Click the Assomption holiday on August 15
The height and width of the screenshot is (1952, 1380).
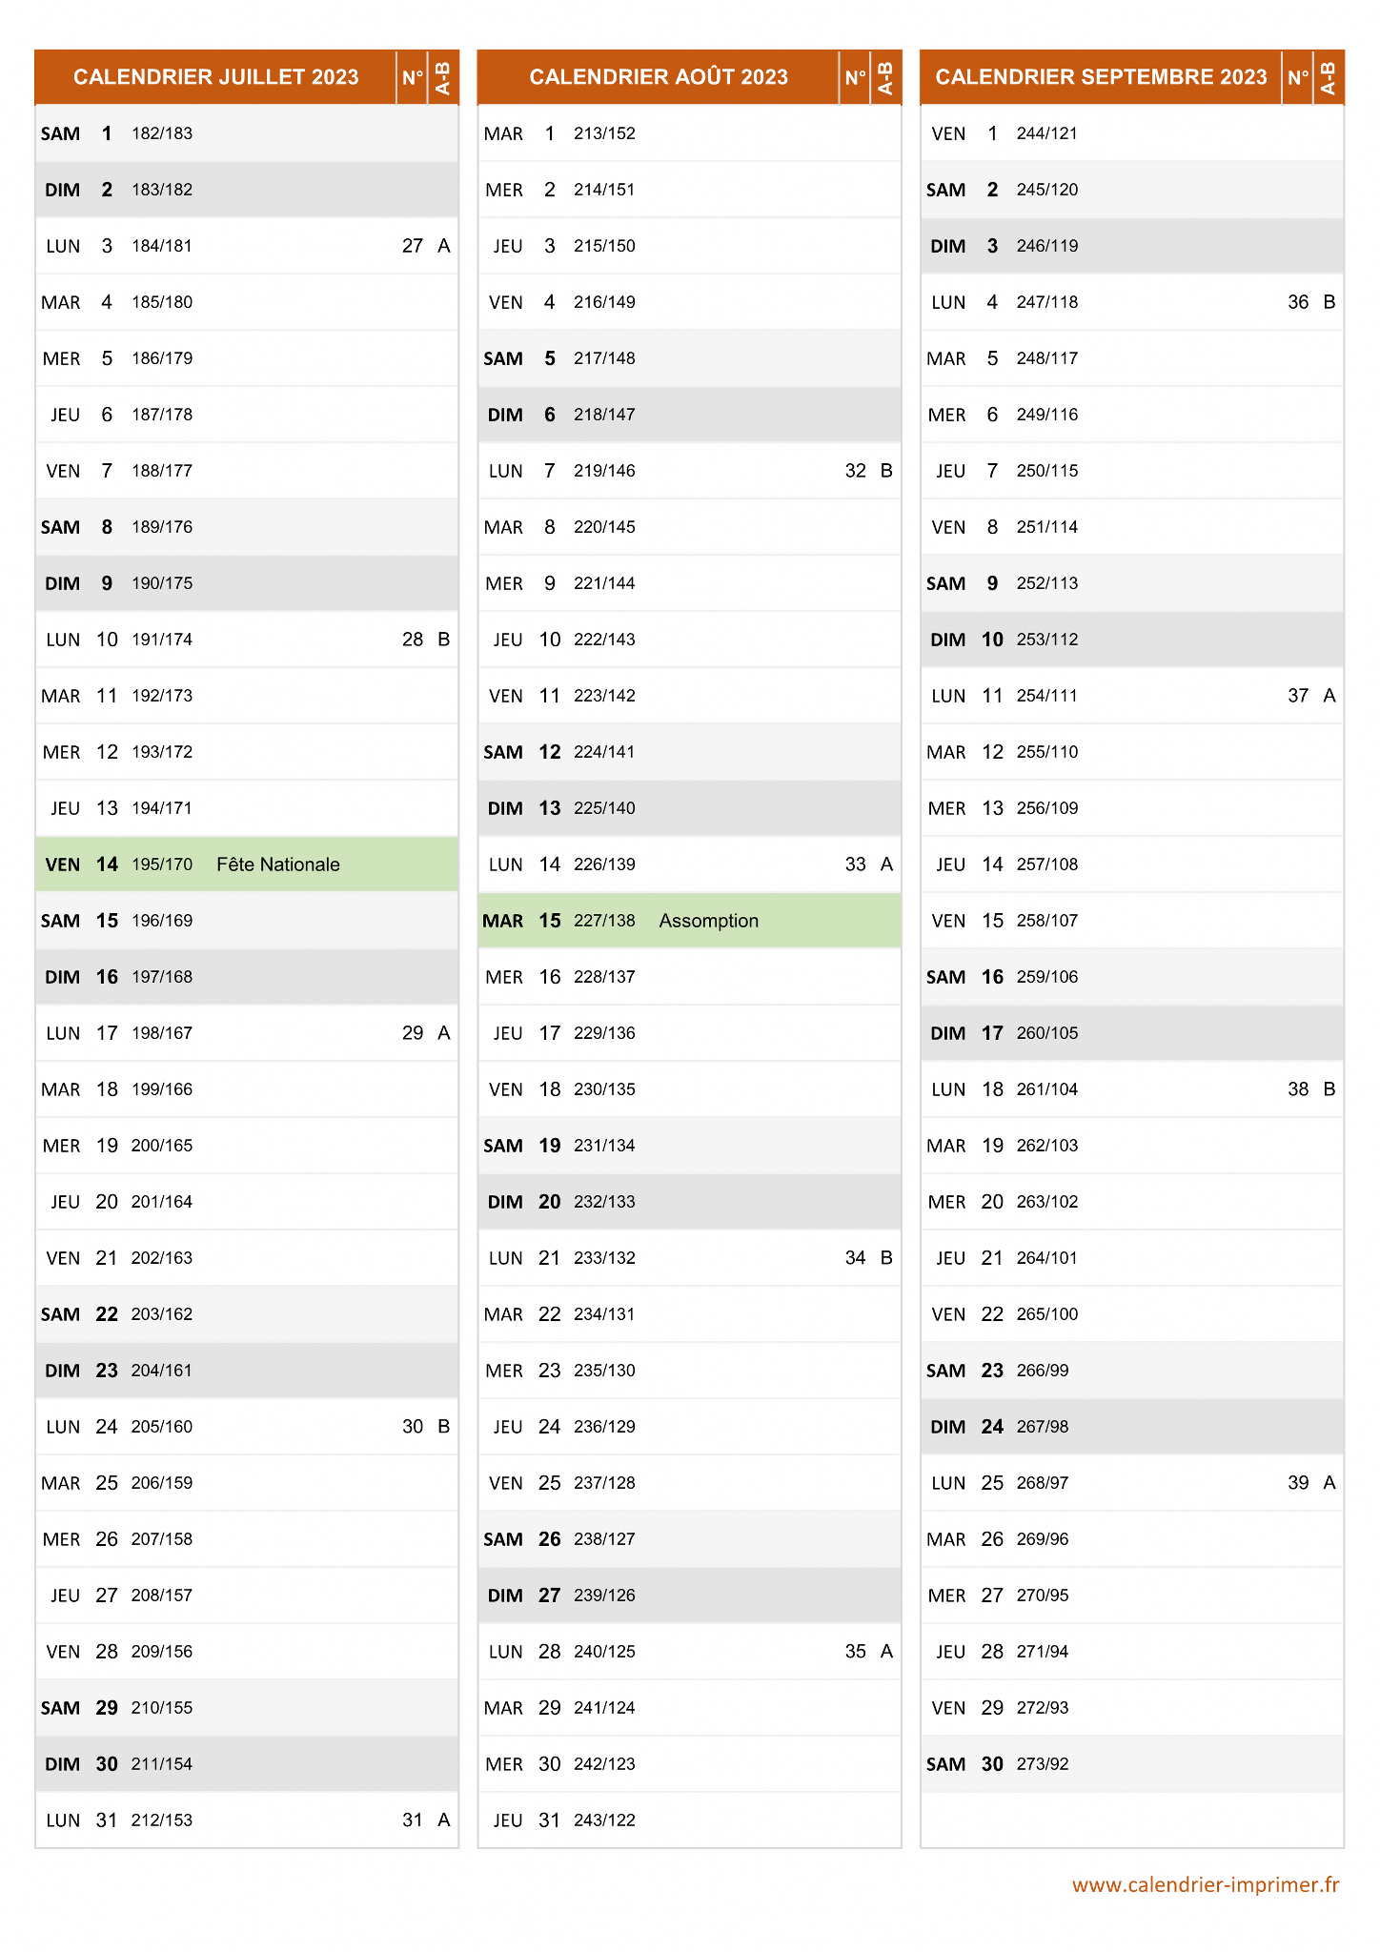(x=709, y=921)
